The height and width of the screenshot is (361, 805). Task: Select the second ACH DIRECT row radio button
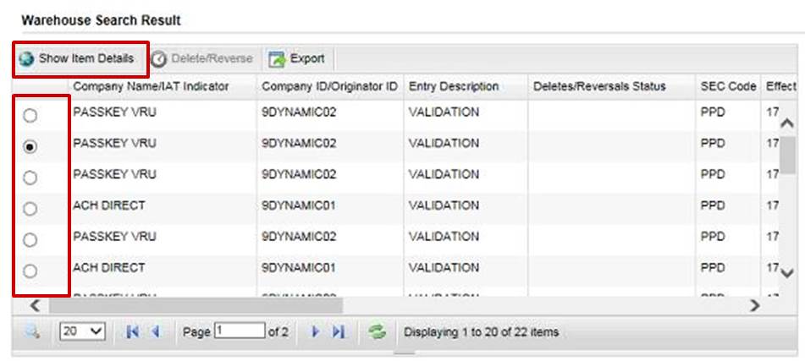point(30,271)
